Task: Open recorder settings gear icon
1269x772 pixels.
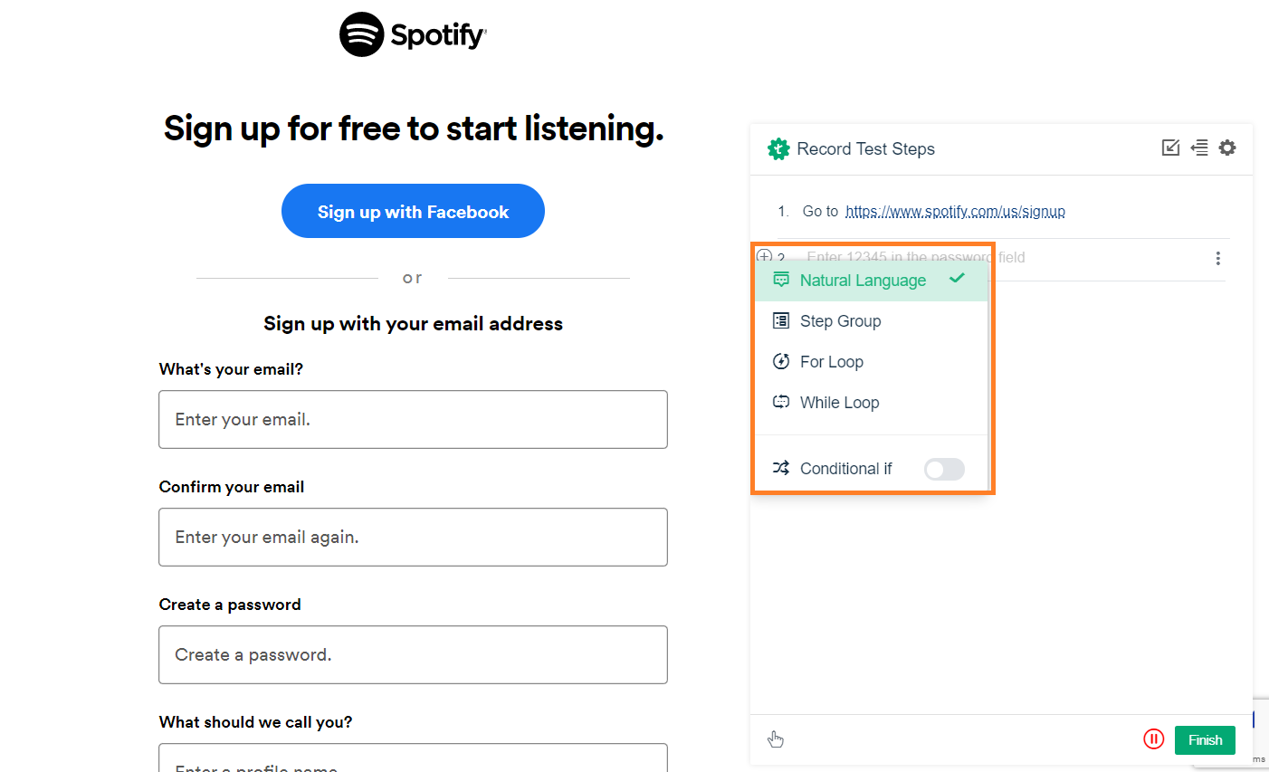Action: [1227, 148]
